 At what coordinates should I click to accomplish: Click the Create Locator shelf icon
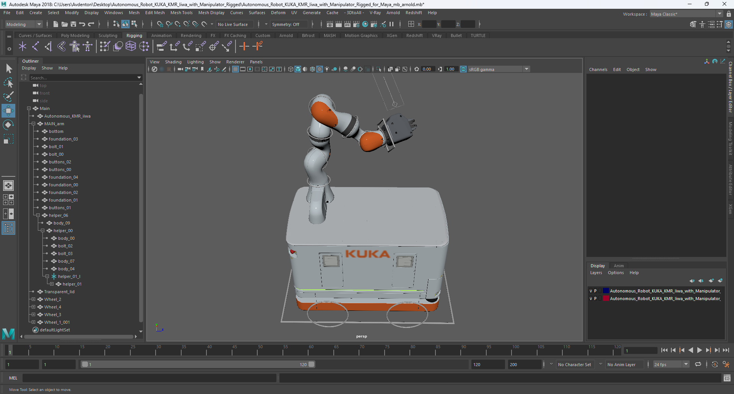(x=23, y=47)
